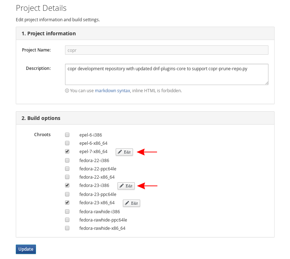Enable the epel-6-x86_64 chroot checkbox
Screen dimensions: 290x259
(x=67, y=143)
